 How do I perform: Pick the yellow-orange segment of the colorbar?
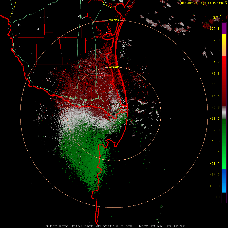coord(224,45)
